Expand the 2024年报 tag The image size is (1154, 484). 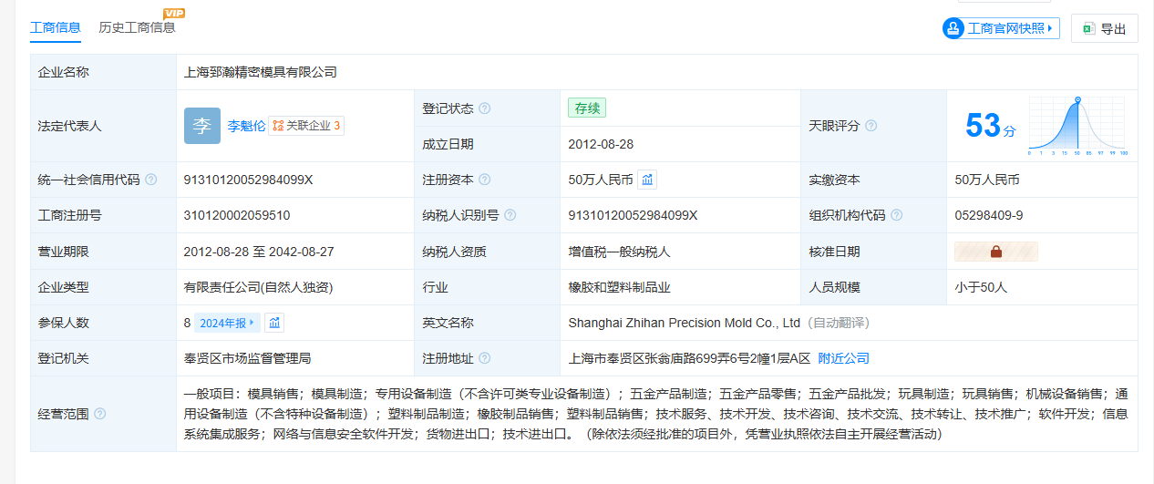tap(228, 323)
